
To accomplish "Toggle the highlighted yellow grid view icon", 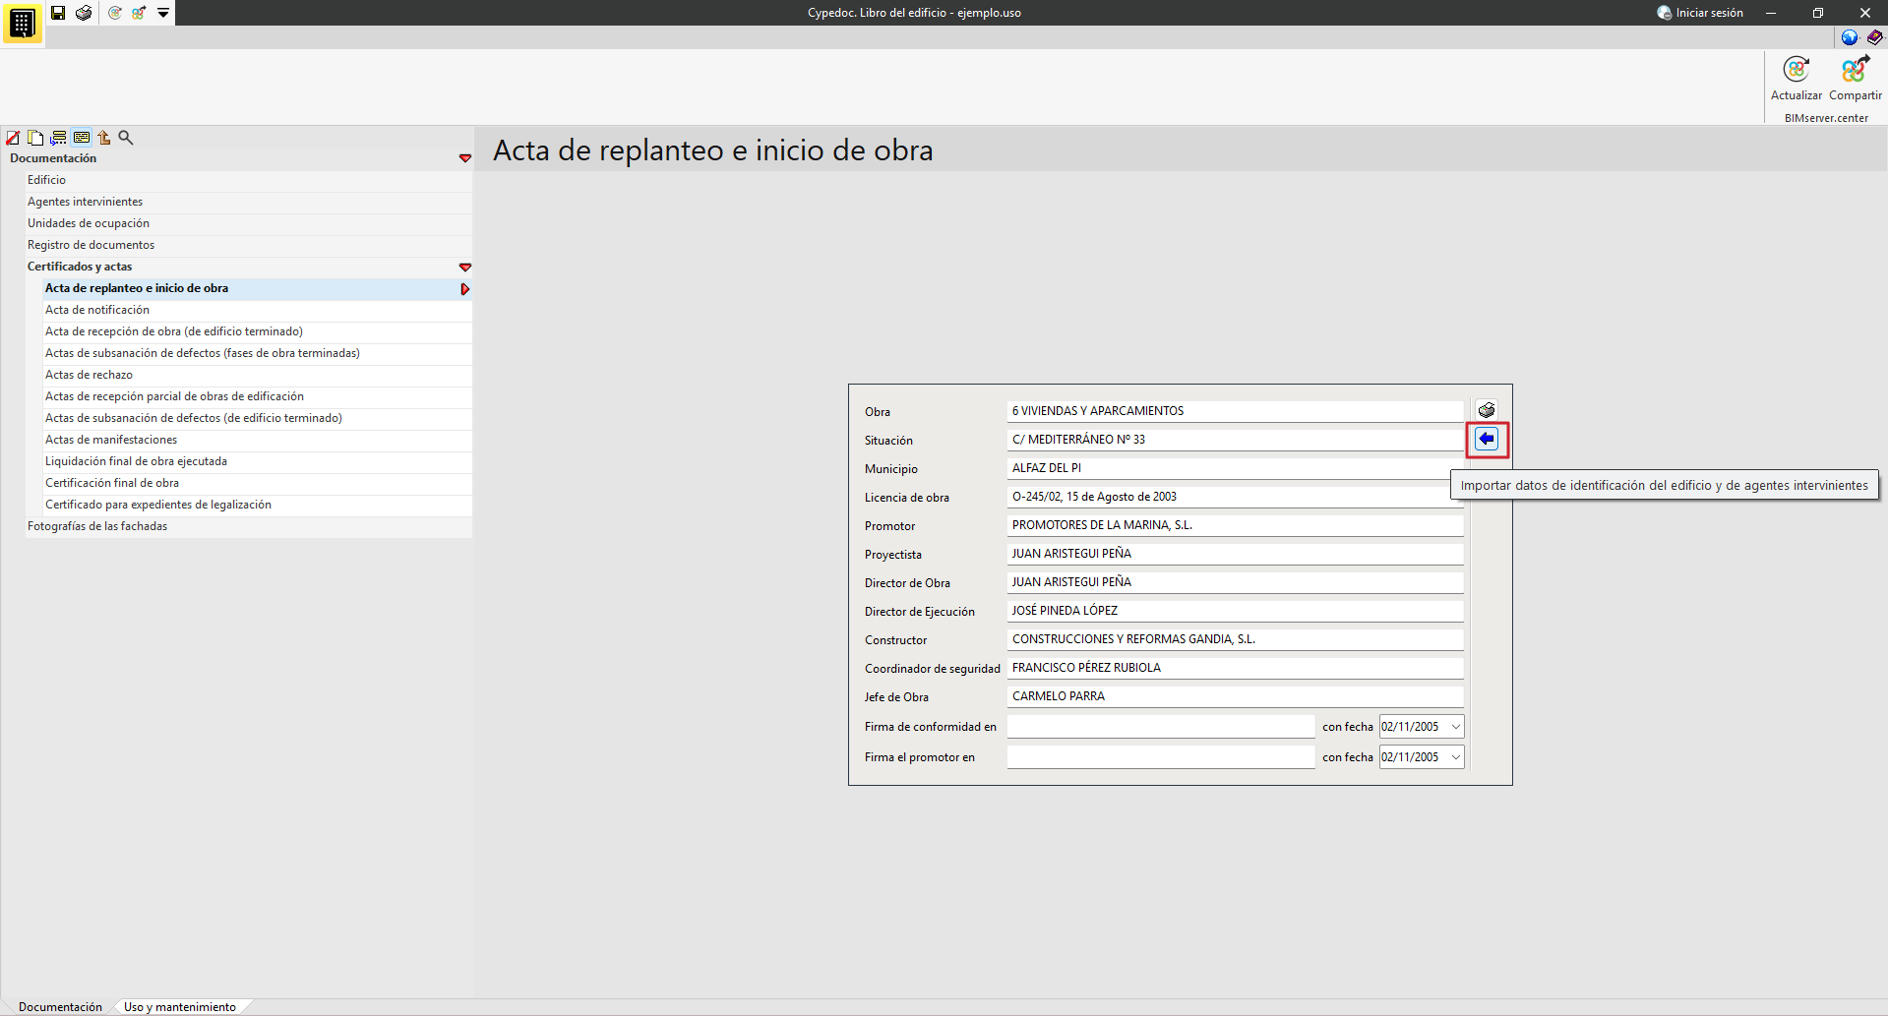I will click(82, 138).
